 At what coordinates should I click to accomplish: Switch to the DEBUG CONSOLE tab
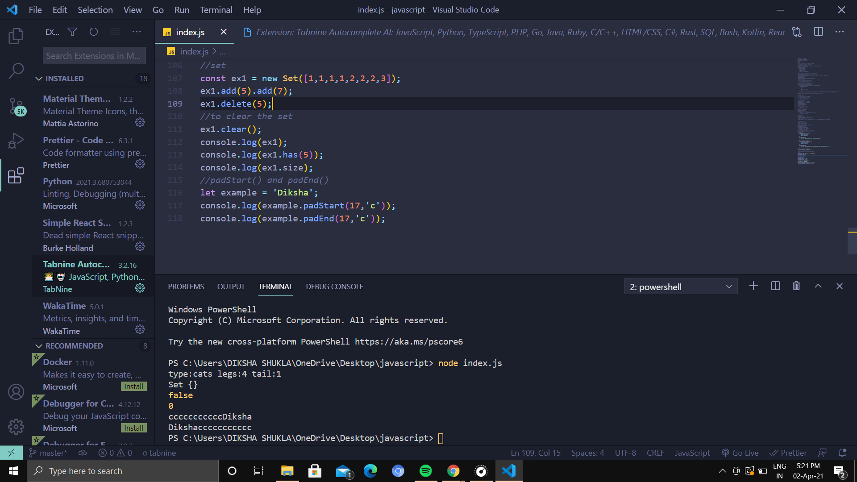coord(334,287)
